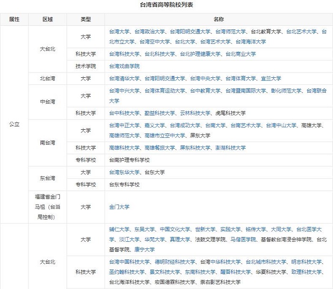The image size is (333, 289).
Task: Click the 致理科技大学 link
Action: 306,272
